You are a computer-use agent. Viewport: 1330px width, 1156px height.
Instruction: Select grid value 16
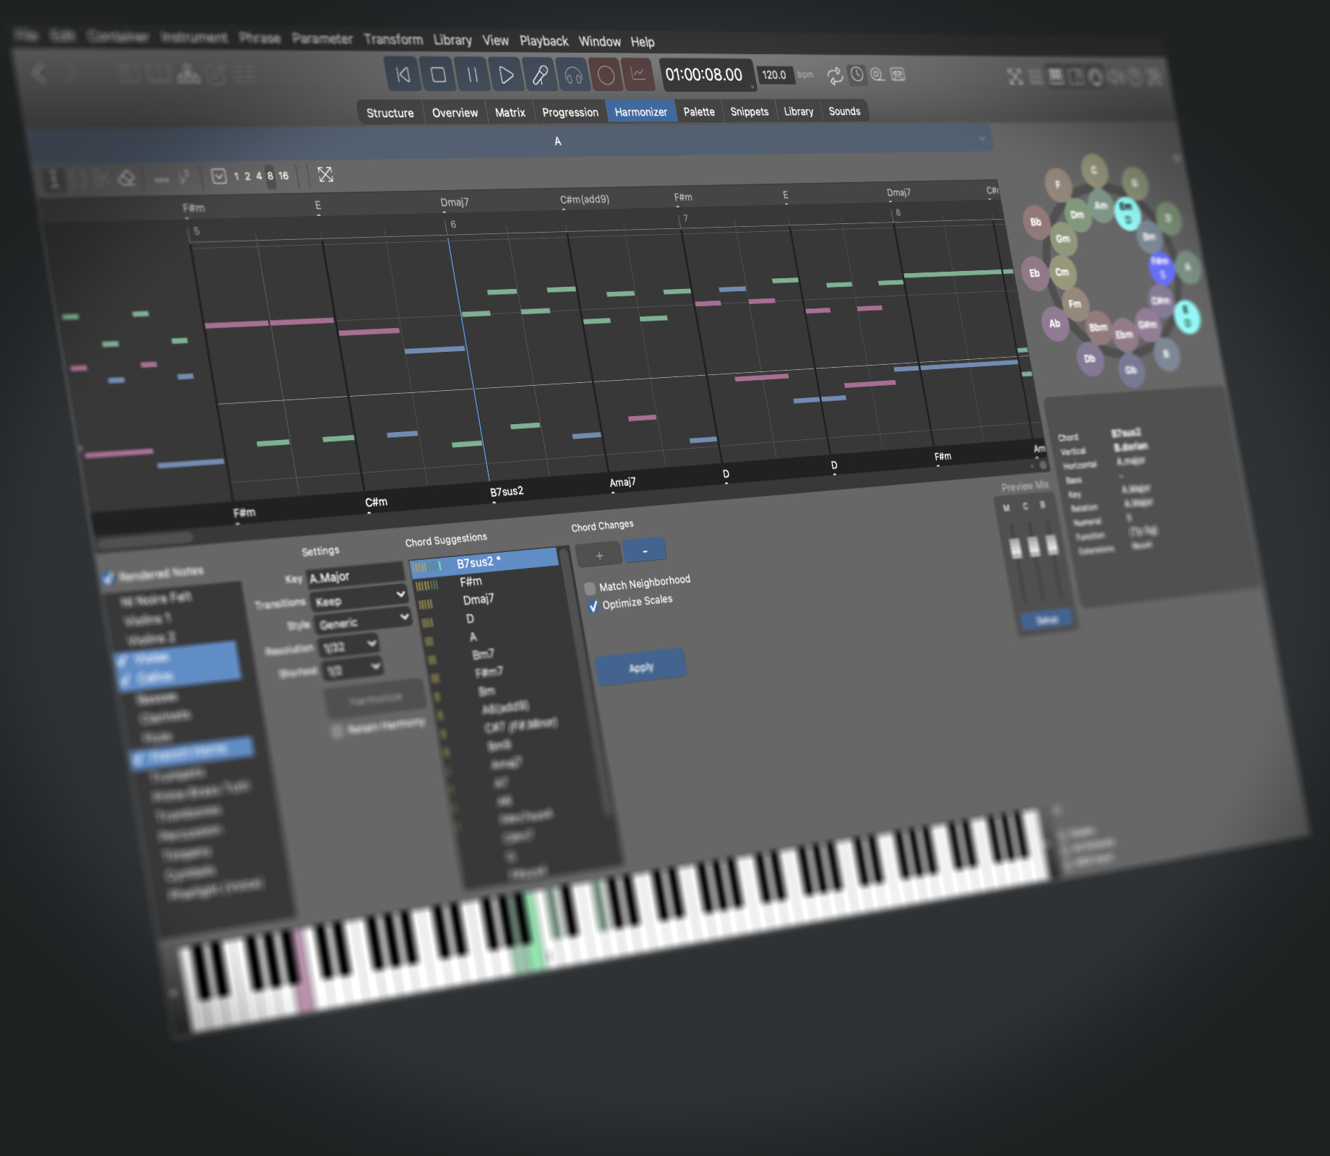coord(283,176)
